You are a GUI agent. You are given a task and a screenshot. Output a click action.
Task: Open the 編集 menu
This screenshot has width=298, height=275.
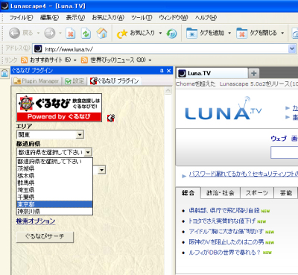tap(49, 18)
